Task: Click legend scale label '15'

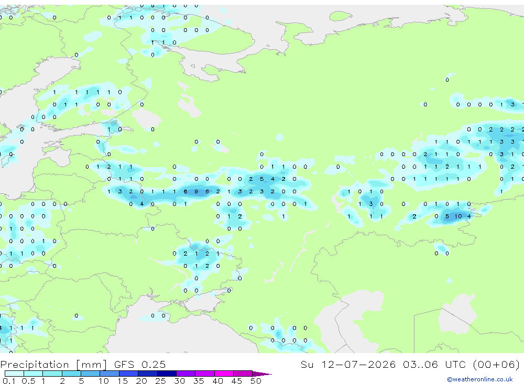Action: 122,381
